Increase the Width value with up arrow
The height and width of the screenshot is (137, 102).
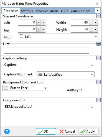pyautogui.click(x=96, y=22)
